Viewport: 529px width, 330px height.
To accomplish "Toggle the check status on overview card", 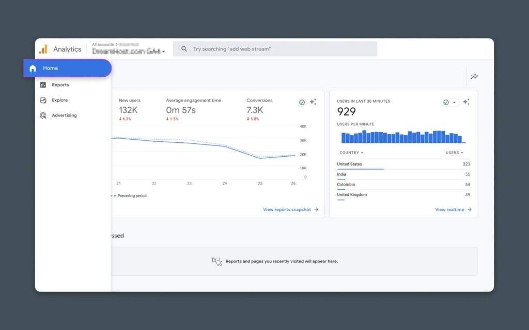I will tap(302, 102).
